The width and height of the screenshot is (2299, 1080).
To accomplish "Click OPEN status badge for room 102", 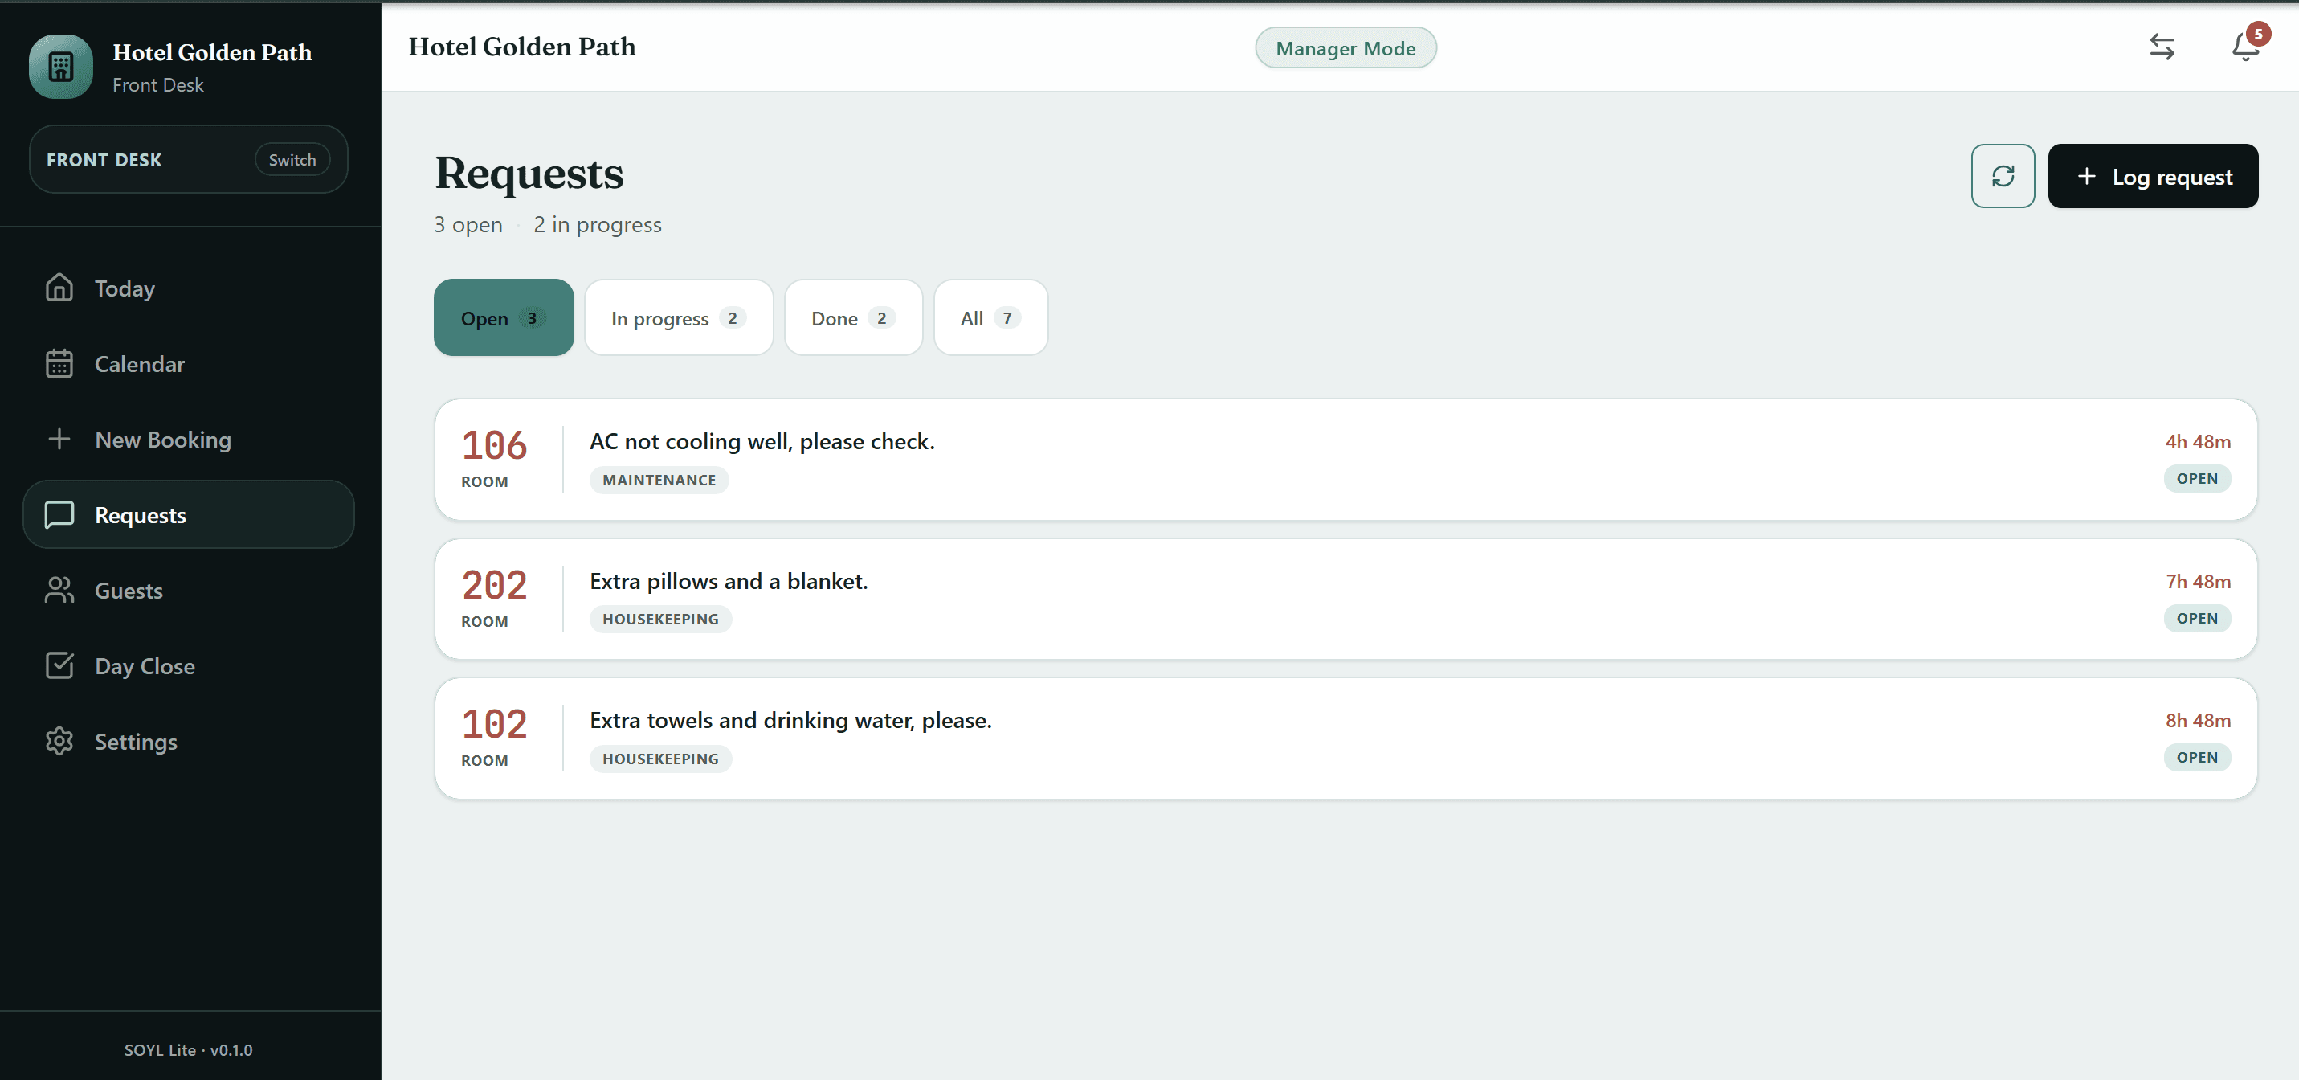I will (2196, 757).
